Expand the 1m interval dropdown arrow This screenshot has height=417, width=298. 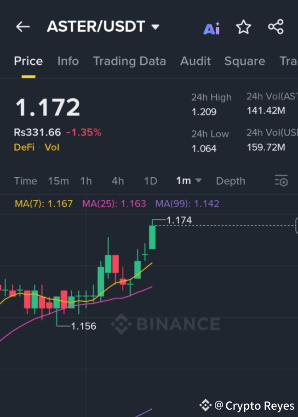pos(198,180)
